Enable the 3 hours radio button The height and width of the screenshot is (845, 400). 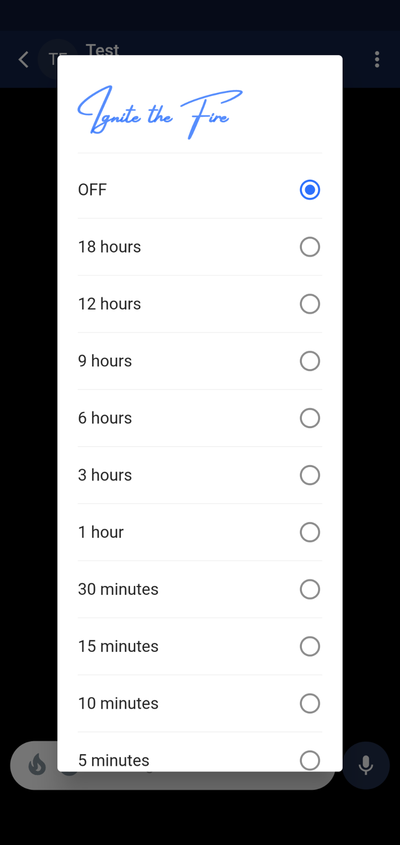tap(310, 475)
